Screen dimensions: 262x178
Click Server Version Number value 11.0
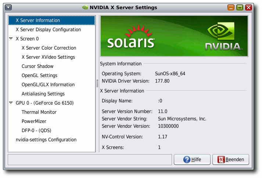pyautogui.click(x=162, y=111)
